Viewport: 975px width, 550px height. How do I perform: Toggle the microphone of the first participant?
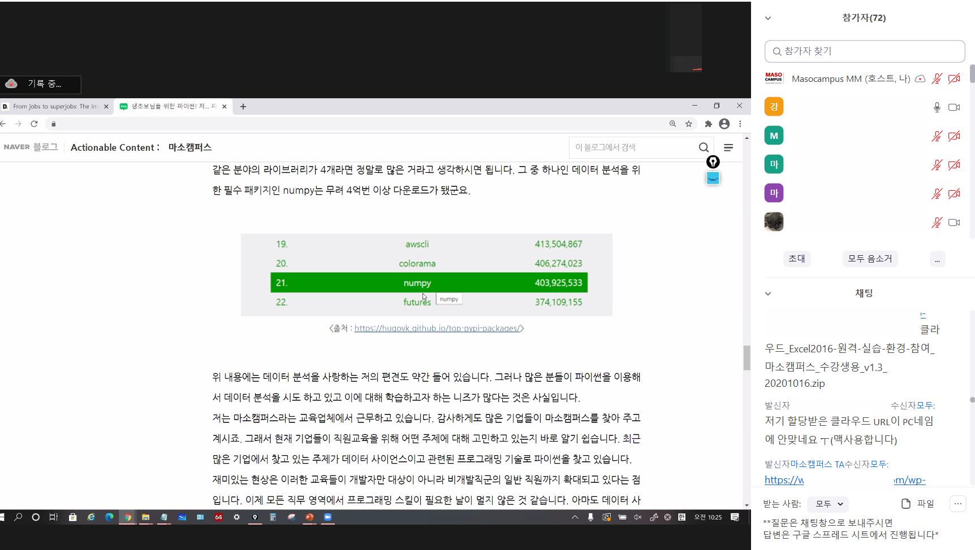[937, 107]
